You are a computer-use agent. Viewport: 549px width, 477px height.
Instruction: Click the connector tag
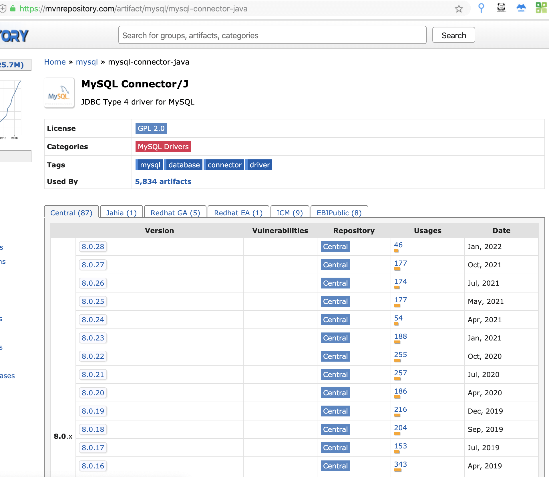[224, 165]
